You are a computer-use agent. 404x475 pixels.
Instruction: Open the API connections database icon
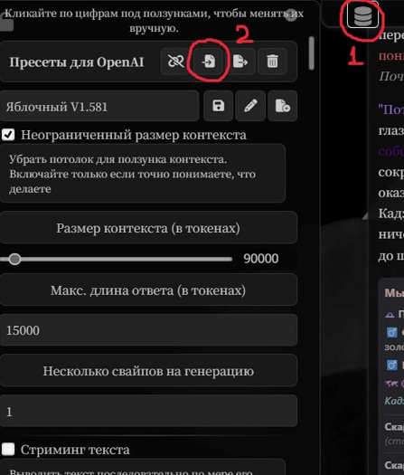362,15
